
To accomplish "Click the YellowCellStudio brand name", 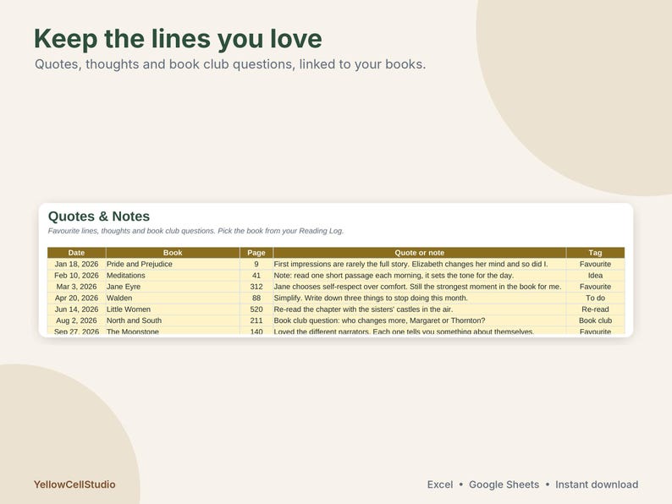I will [74, 485].
